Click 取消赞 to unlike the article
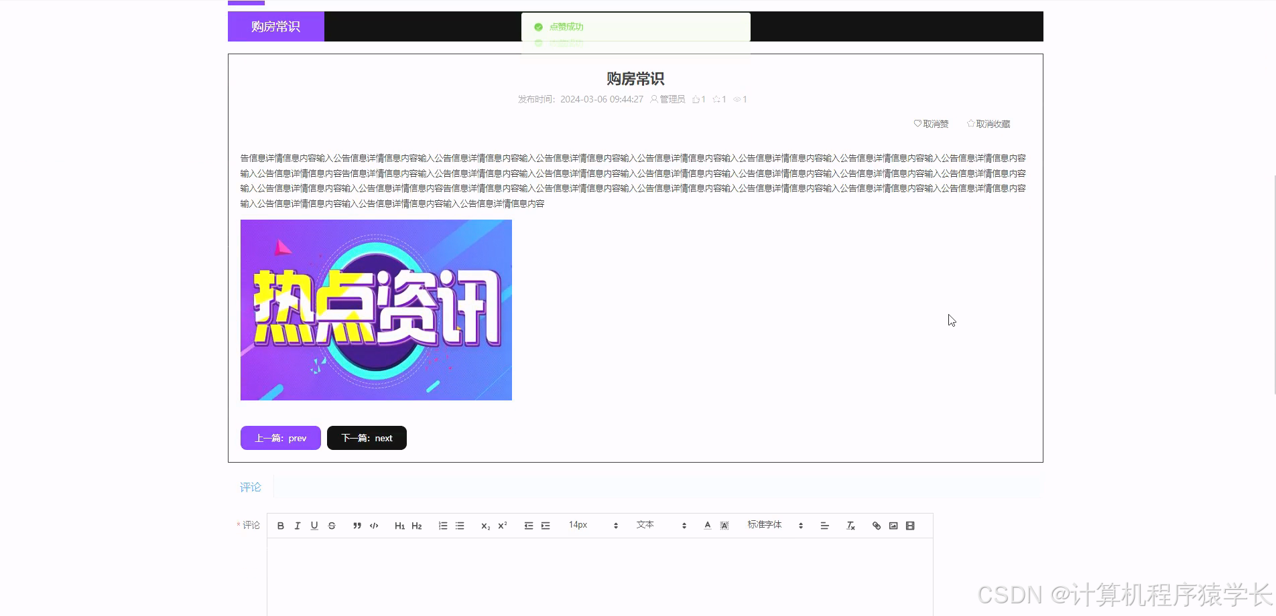This screenshot has width=1276, height=616. click(930, 123)
